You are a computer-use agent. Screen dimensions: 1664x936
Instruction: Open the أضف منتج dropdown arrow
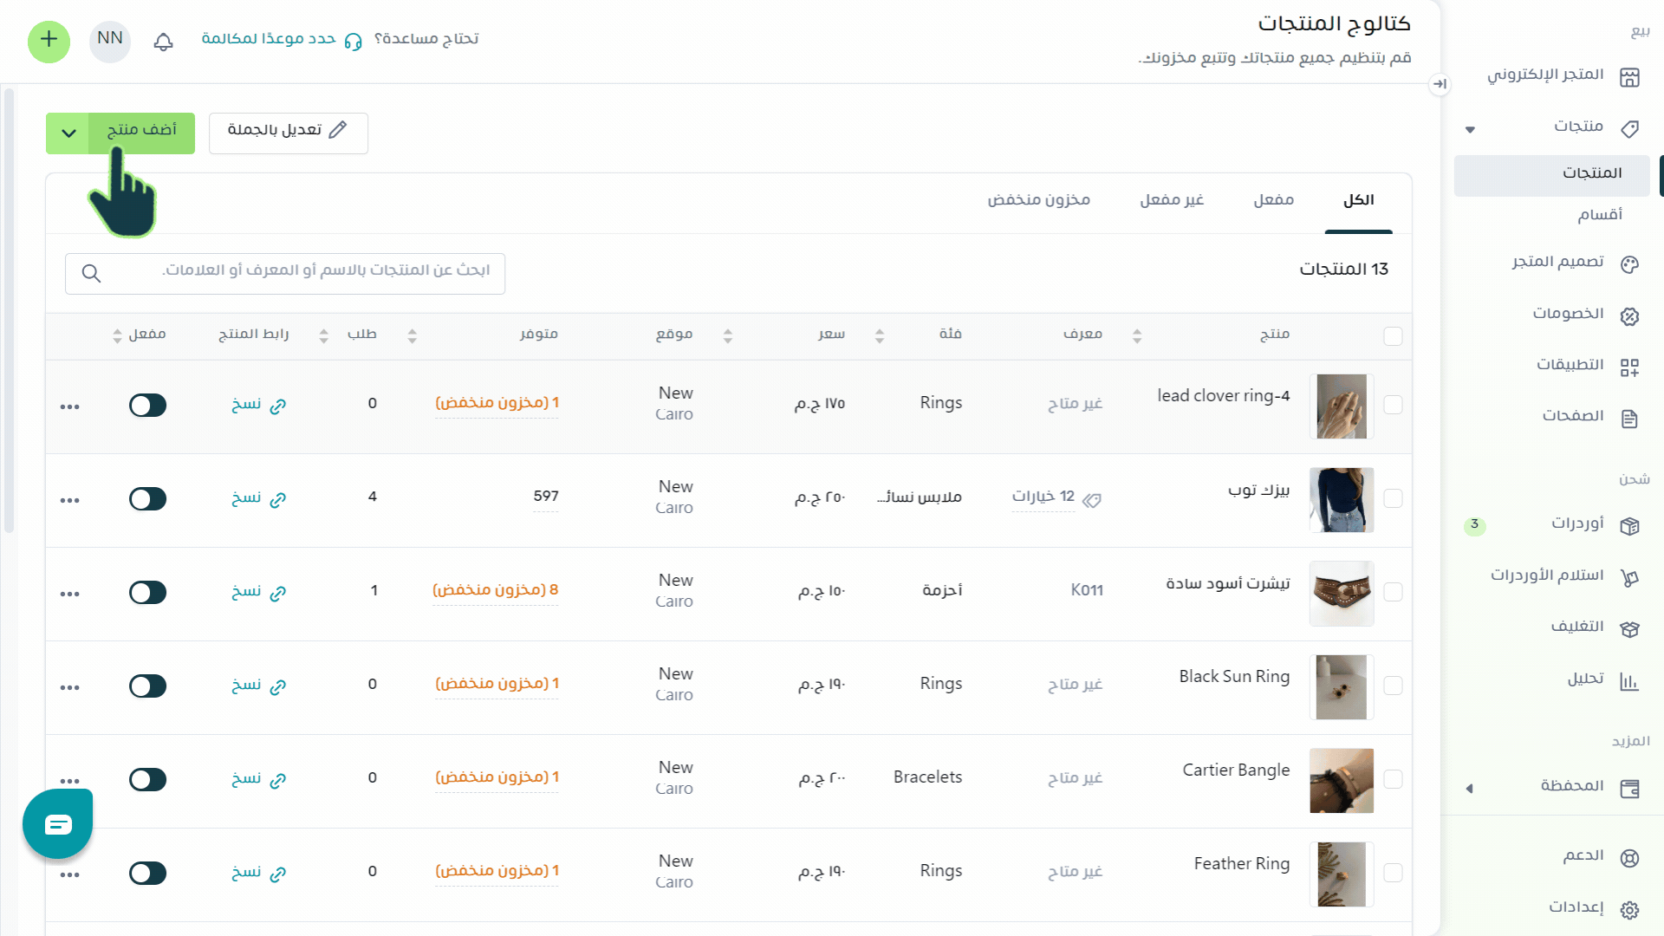(68, 133)
